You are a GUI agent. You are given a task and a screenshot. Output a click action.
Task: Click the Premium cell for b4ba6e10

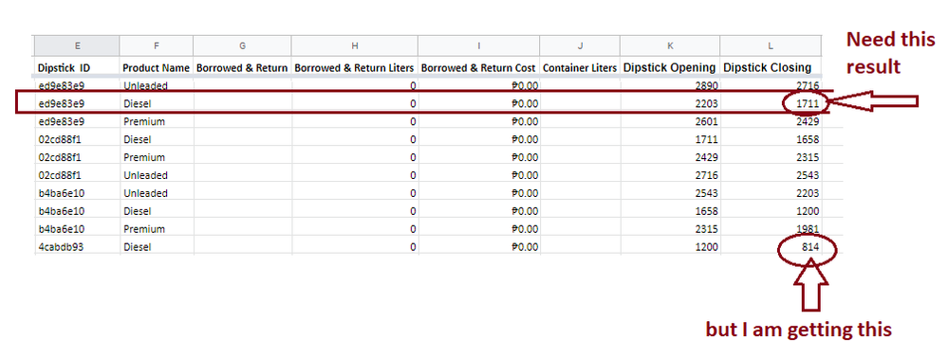click(x=157, y=229)
